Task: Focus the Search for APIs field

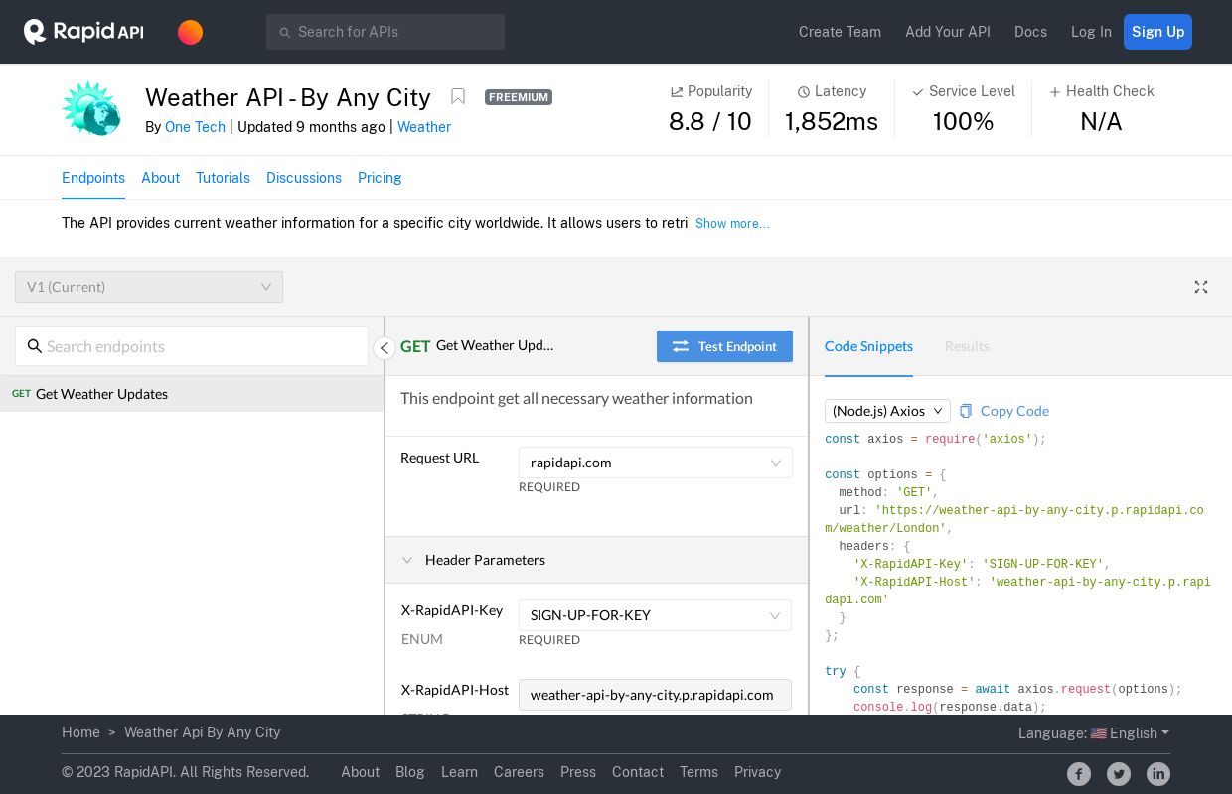Action: coord(385,32)
